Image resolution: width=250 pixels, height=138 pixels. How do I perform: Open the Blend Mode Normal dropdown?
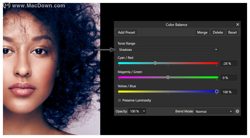click(214, 111)
